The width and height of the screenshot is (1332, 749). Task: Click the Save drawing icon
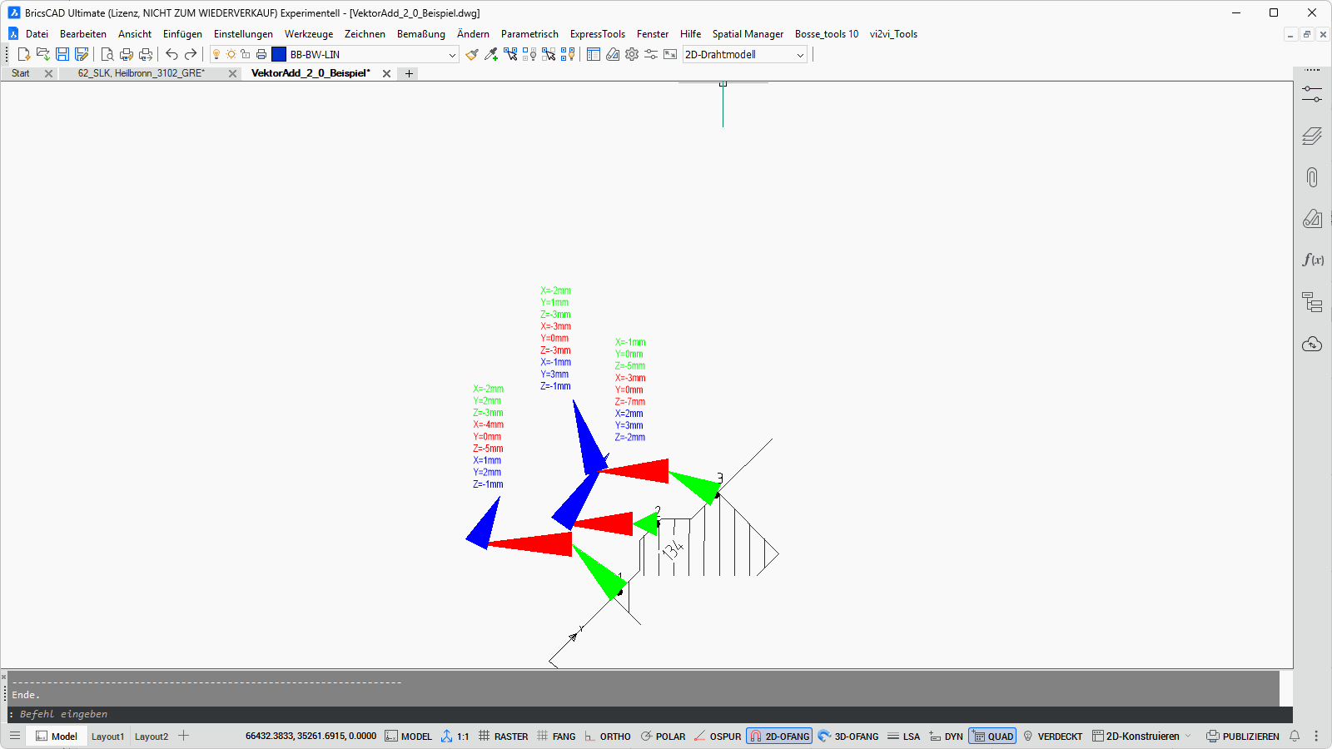pyautogui.click(x=62, y=54)
